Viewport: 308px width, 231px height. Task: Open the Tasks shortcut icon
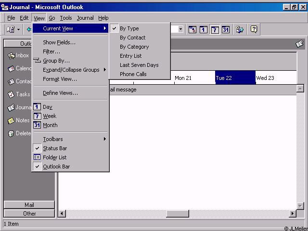pos(11,95)
